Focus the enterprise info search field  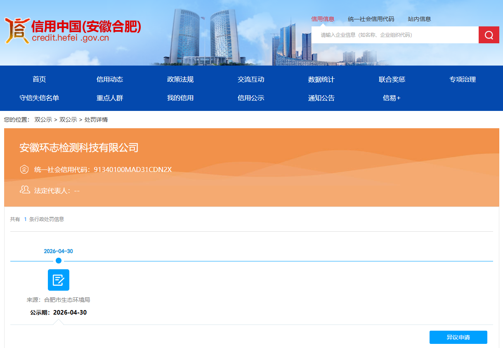coord(395,35)
